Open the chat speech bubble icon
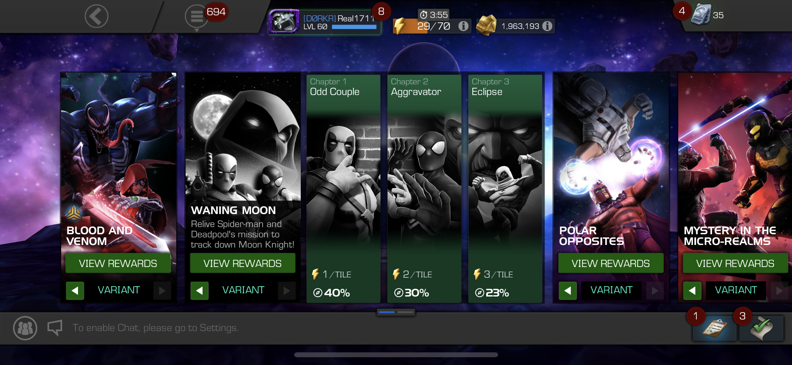This screenshot has height=365, width=792. tap(55, 328)
